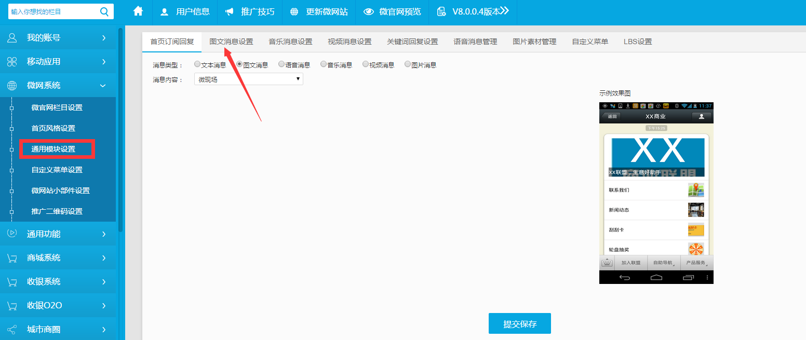Viewport: 806px width, 340px height.
Task: Select 语音消息 radio button
Action: click(x=281, y=64)
